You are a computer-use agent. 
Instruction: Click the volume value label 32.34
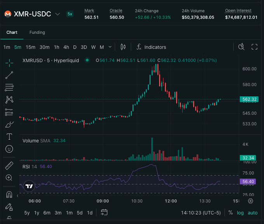pyautogui.click(x=248, y=158)
